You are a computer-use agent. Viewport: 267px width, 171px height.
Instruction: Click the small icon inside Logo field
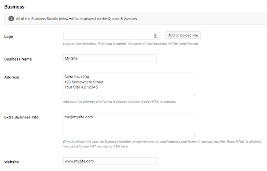155,36
